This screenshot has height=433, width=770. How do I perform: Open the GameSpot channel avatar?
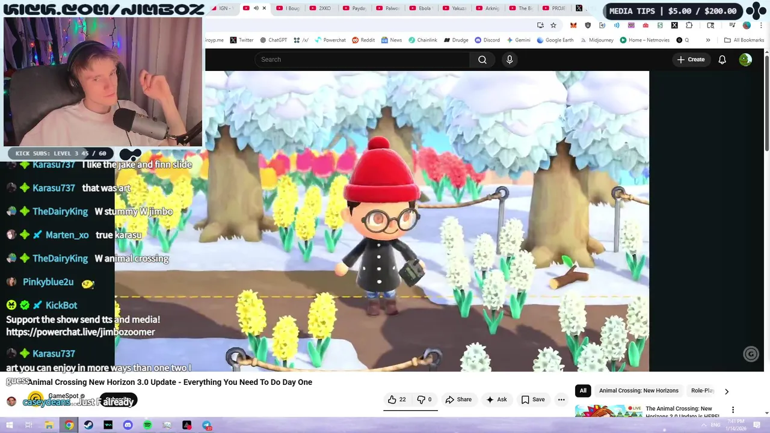(x=36, y=399)
